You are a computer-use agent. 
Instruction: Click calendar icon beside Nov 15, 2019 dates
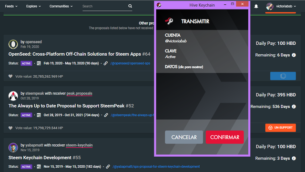point(39,167)
